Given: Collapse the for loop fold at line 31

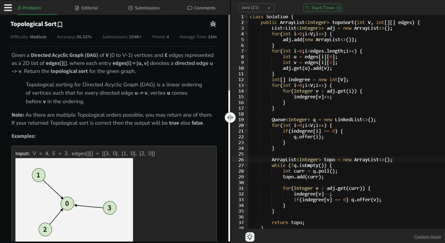Looking at the screenshot, I should (x=246, y=188).
